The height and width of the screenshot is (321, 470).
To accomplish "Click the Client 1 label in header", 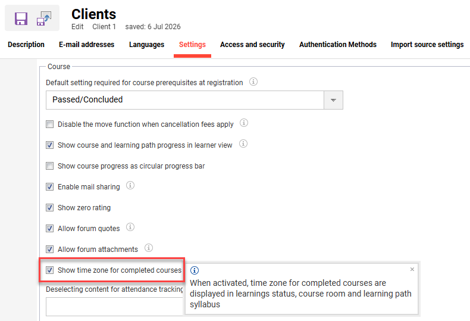I will pyautogui.click(x=104, y=27).
